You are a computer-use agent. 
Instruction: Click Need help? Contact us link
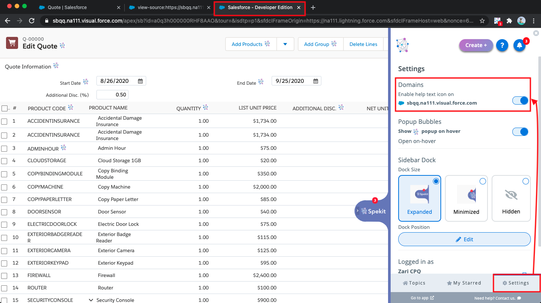click(498, 298)
